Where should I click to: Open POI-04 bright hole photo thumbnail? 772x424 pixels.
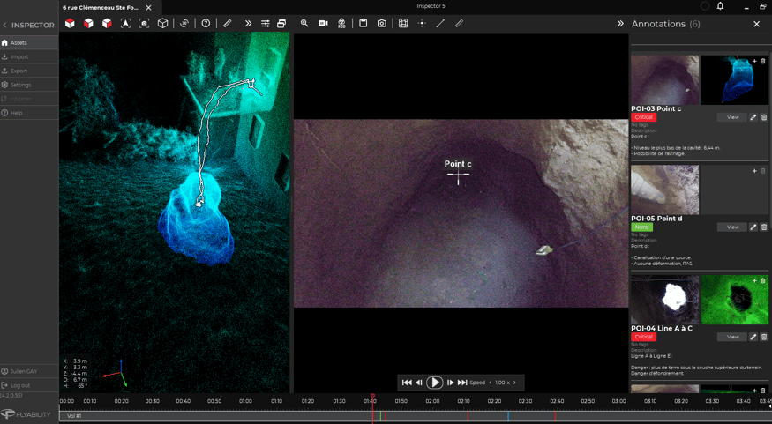pyautogui.click(x=664, y=300)
